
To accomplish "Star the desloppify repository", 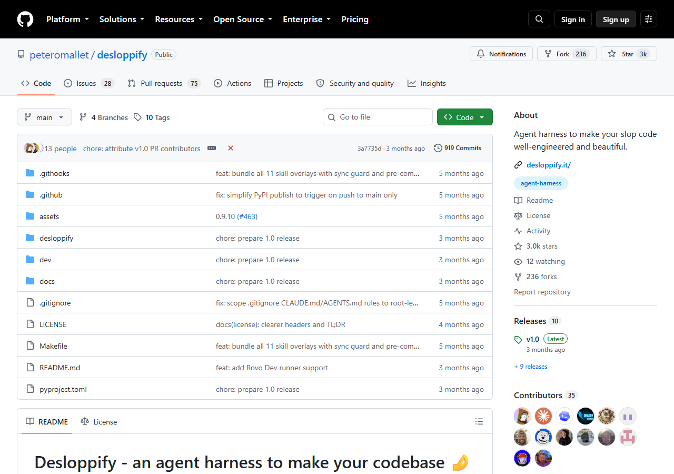I will pos(629,54).
